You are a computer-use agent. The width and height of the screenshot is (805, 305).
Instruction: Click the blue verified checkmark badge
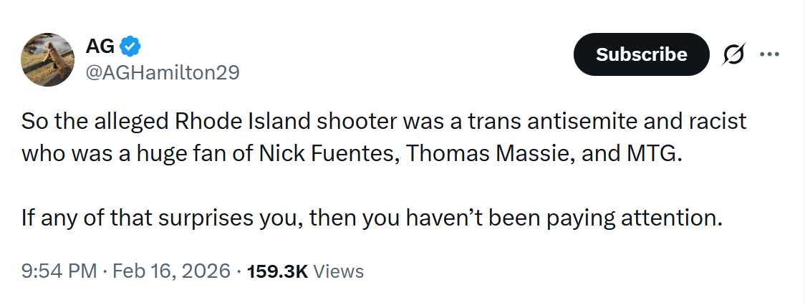130,47
